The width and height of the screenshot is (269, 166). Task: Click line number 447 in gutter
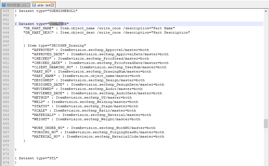pos(6,45)
